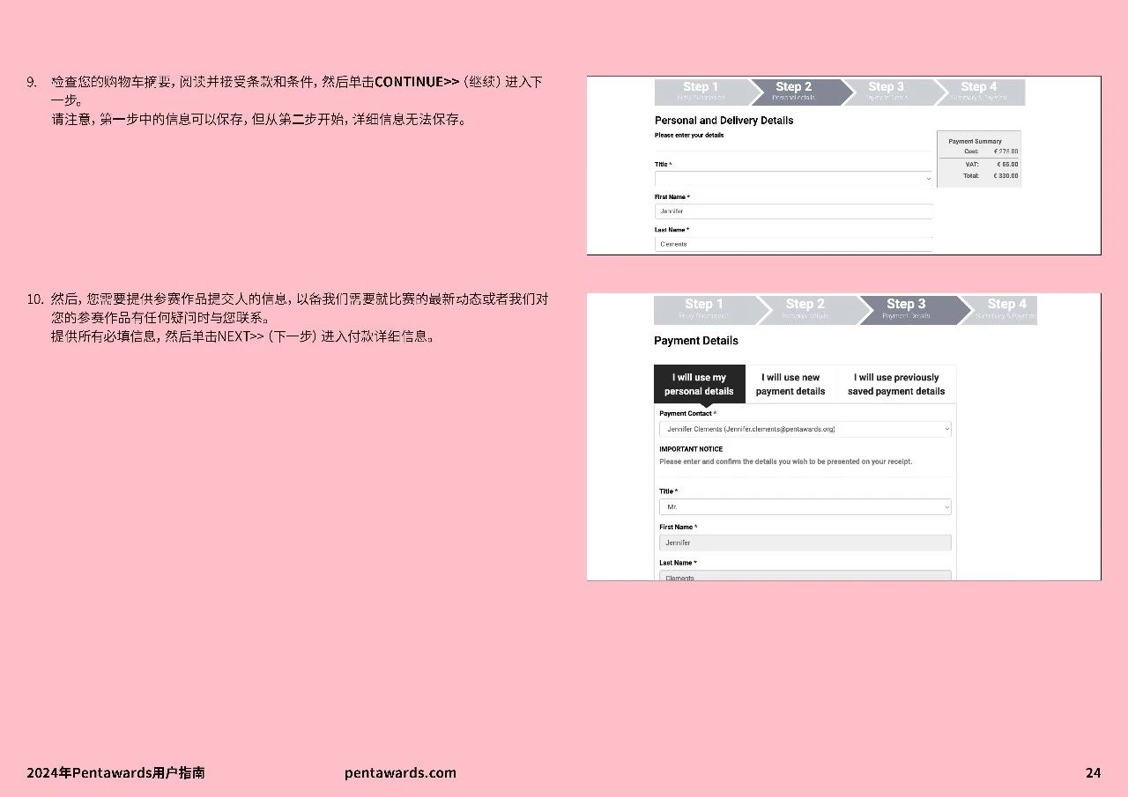This screenshot has height=797, width=1128.
Task: Click the Total € 330.00 line in Payment Summary
Action: click(x=979, y=176)
